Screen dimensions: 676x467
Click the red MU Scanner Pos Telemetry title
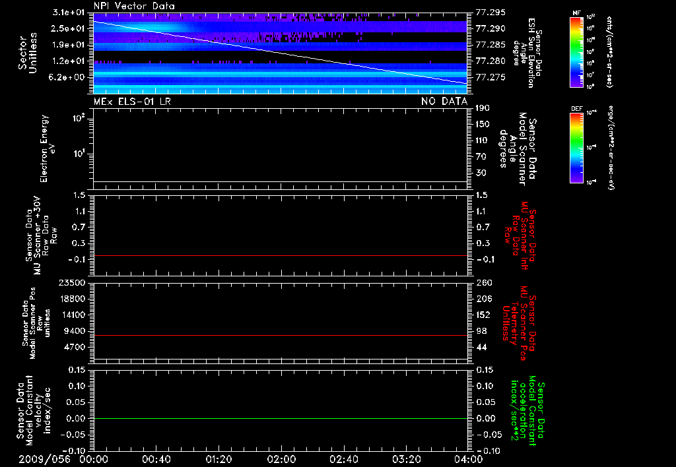519,323
